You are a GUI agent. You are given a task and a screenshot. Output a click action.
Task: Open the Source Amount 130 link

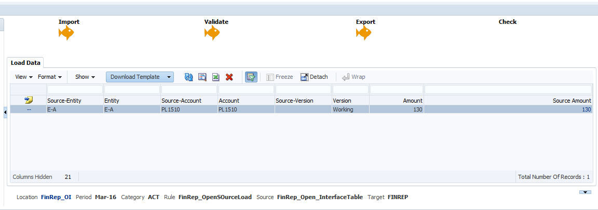click(x=587, y=110)
